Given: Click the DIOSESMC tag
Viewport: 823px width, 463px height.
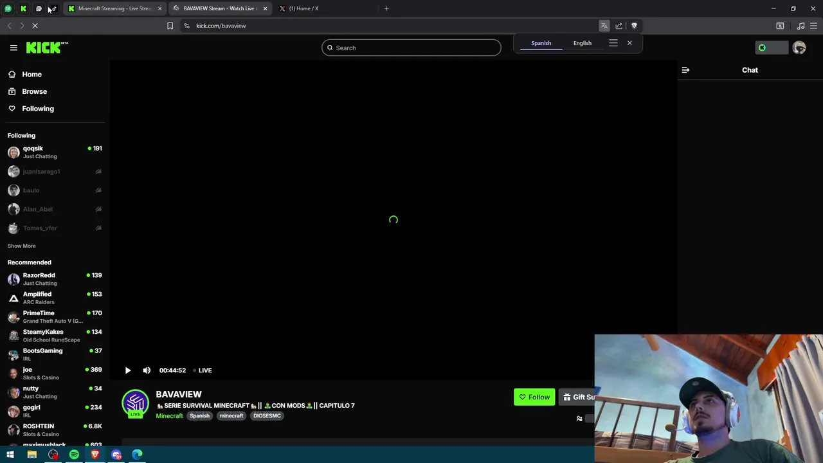Looking at the screenshot, I should [267, 415].
